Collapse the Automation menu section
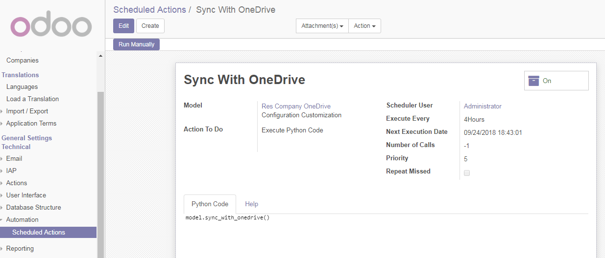This screenshot has width=605, height=258. (x=22, y=219)
